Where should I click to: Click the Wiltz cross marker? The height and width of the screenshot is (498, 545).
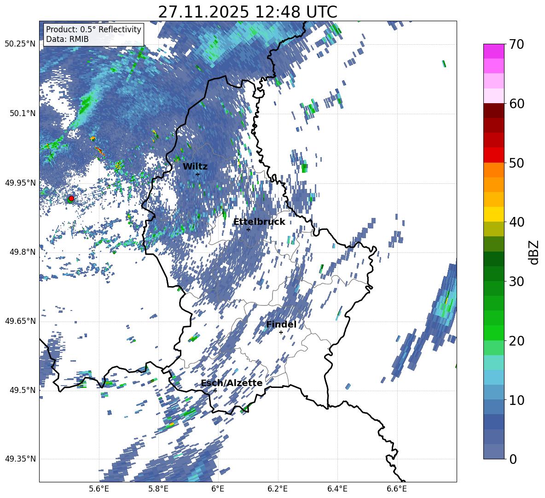tap(198, 174)
